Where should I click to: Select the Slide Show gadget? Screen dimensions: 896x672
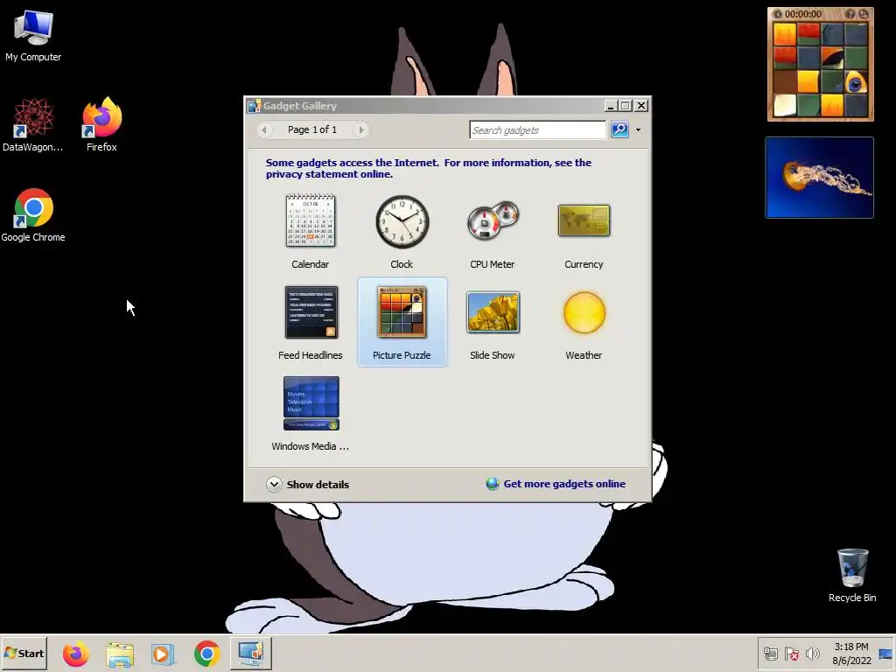click(493, 322)
